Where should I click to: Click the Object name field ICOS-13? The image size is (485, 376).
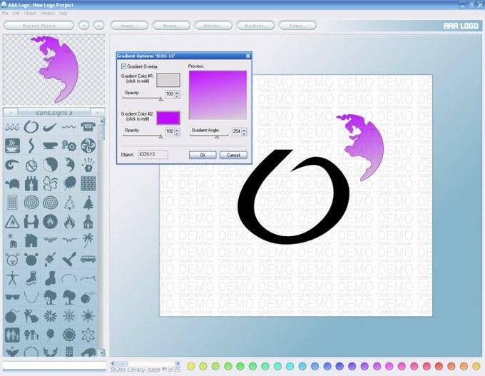pyautogui.click(x=153, y=154)
